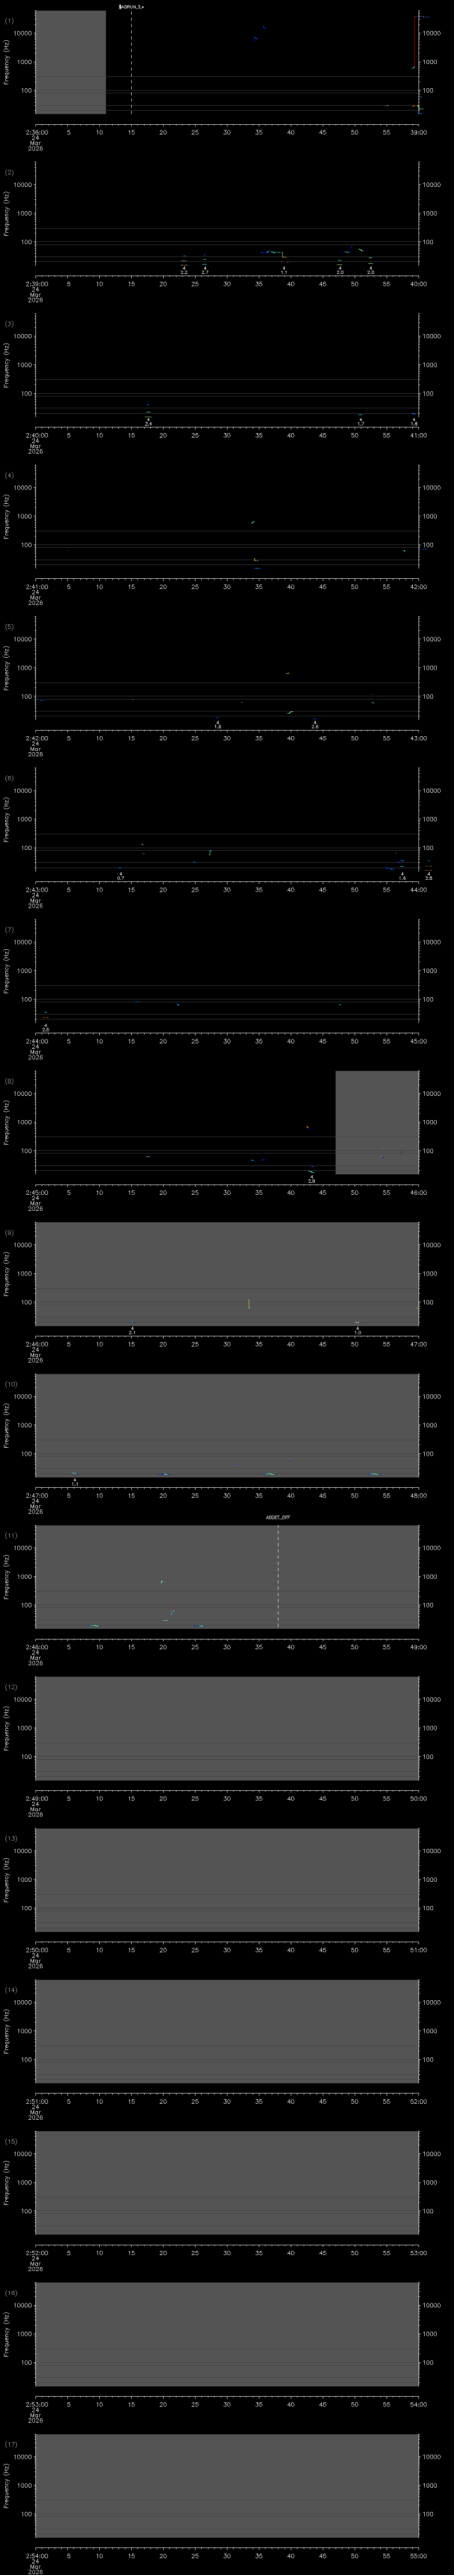Click the 2.4 arrow marker in panel (3)
The image size is (454, 2575).
coord(148,420)
